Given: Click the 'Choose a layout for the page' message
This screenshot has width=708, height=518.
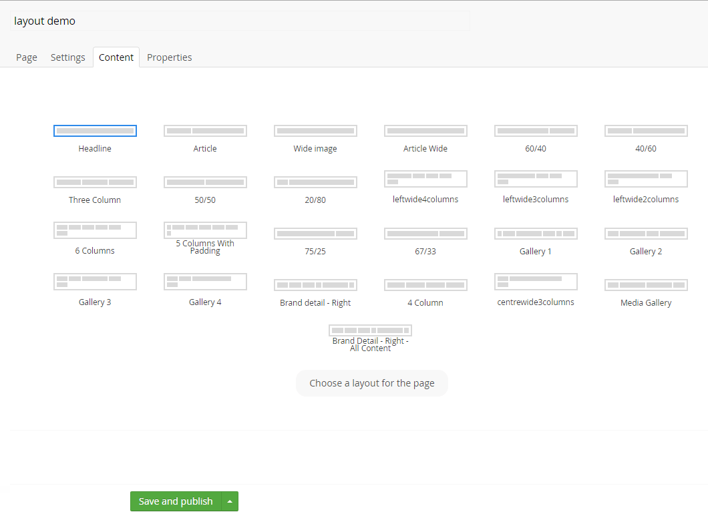Looking at the screenshot, I should (x=371, y=383).
